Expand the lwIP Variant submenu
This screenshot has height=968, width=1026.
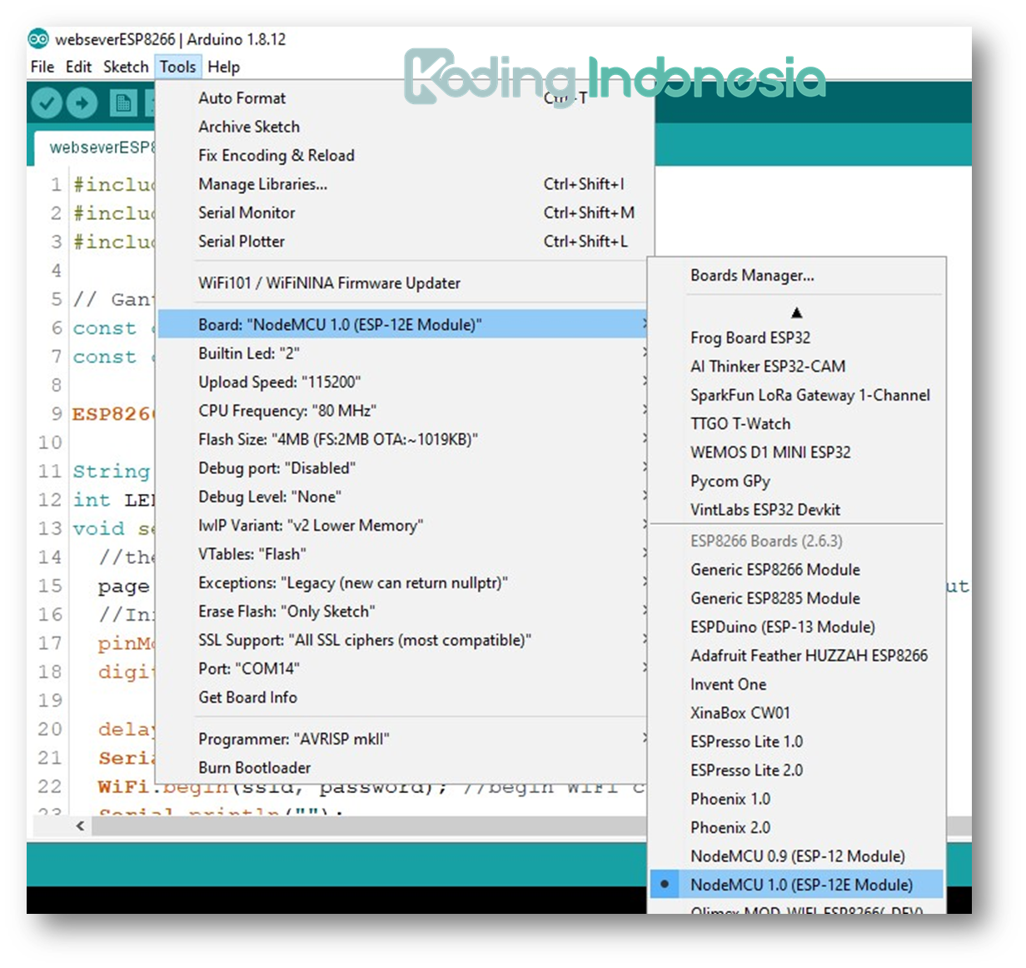point(401,526)
